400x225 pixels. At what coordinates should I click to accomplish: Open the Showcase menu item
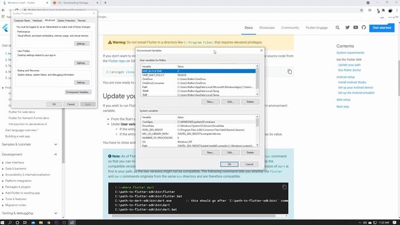click(x=267, y=27)
